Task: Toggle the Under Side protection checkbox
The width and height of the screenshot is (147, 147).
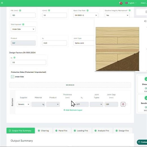Action: click(12, 77)
